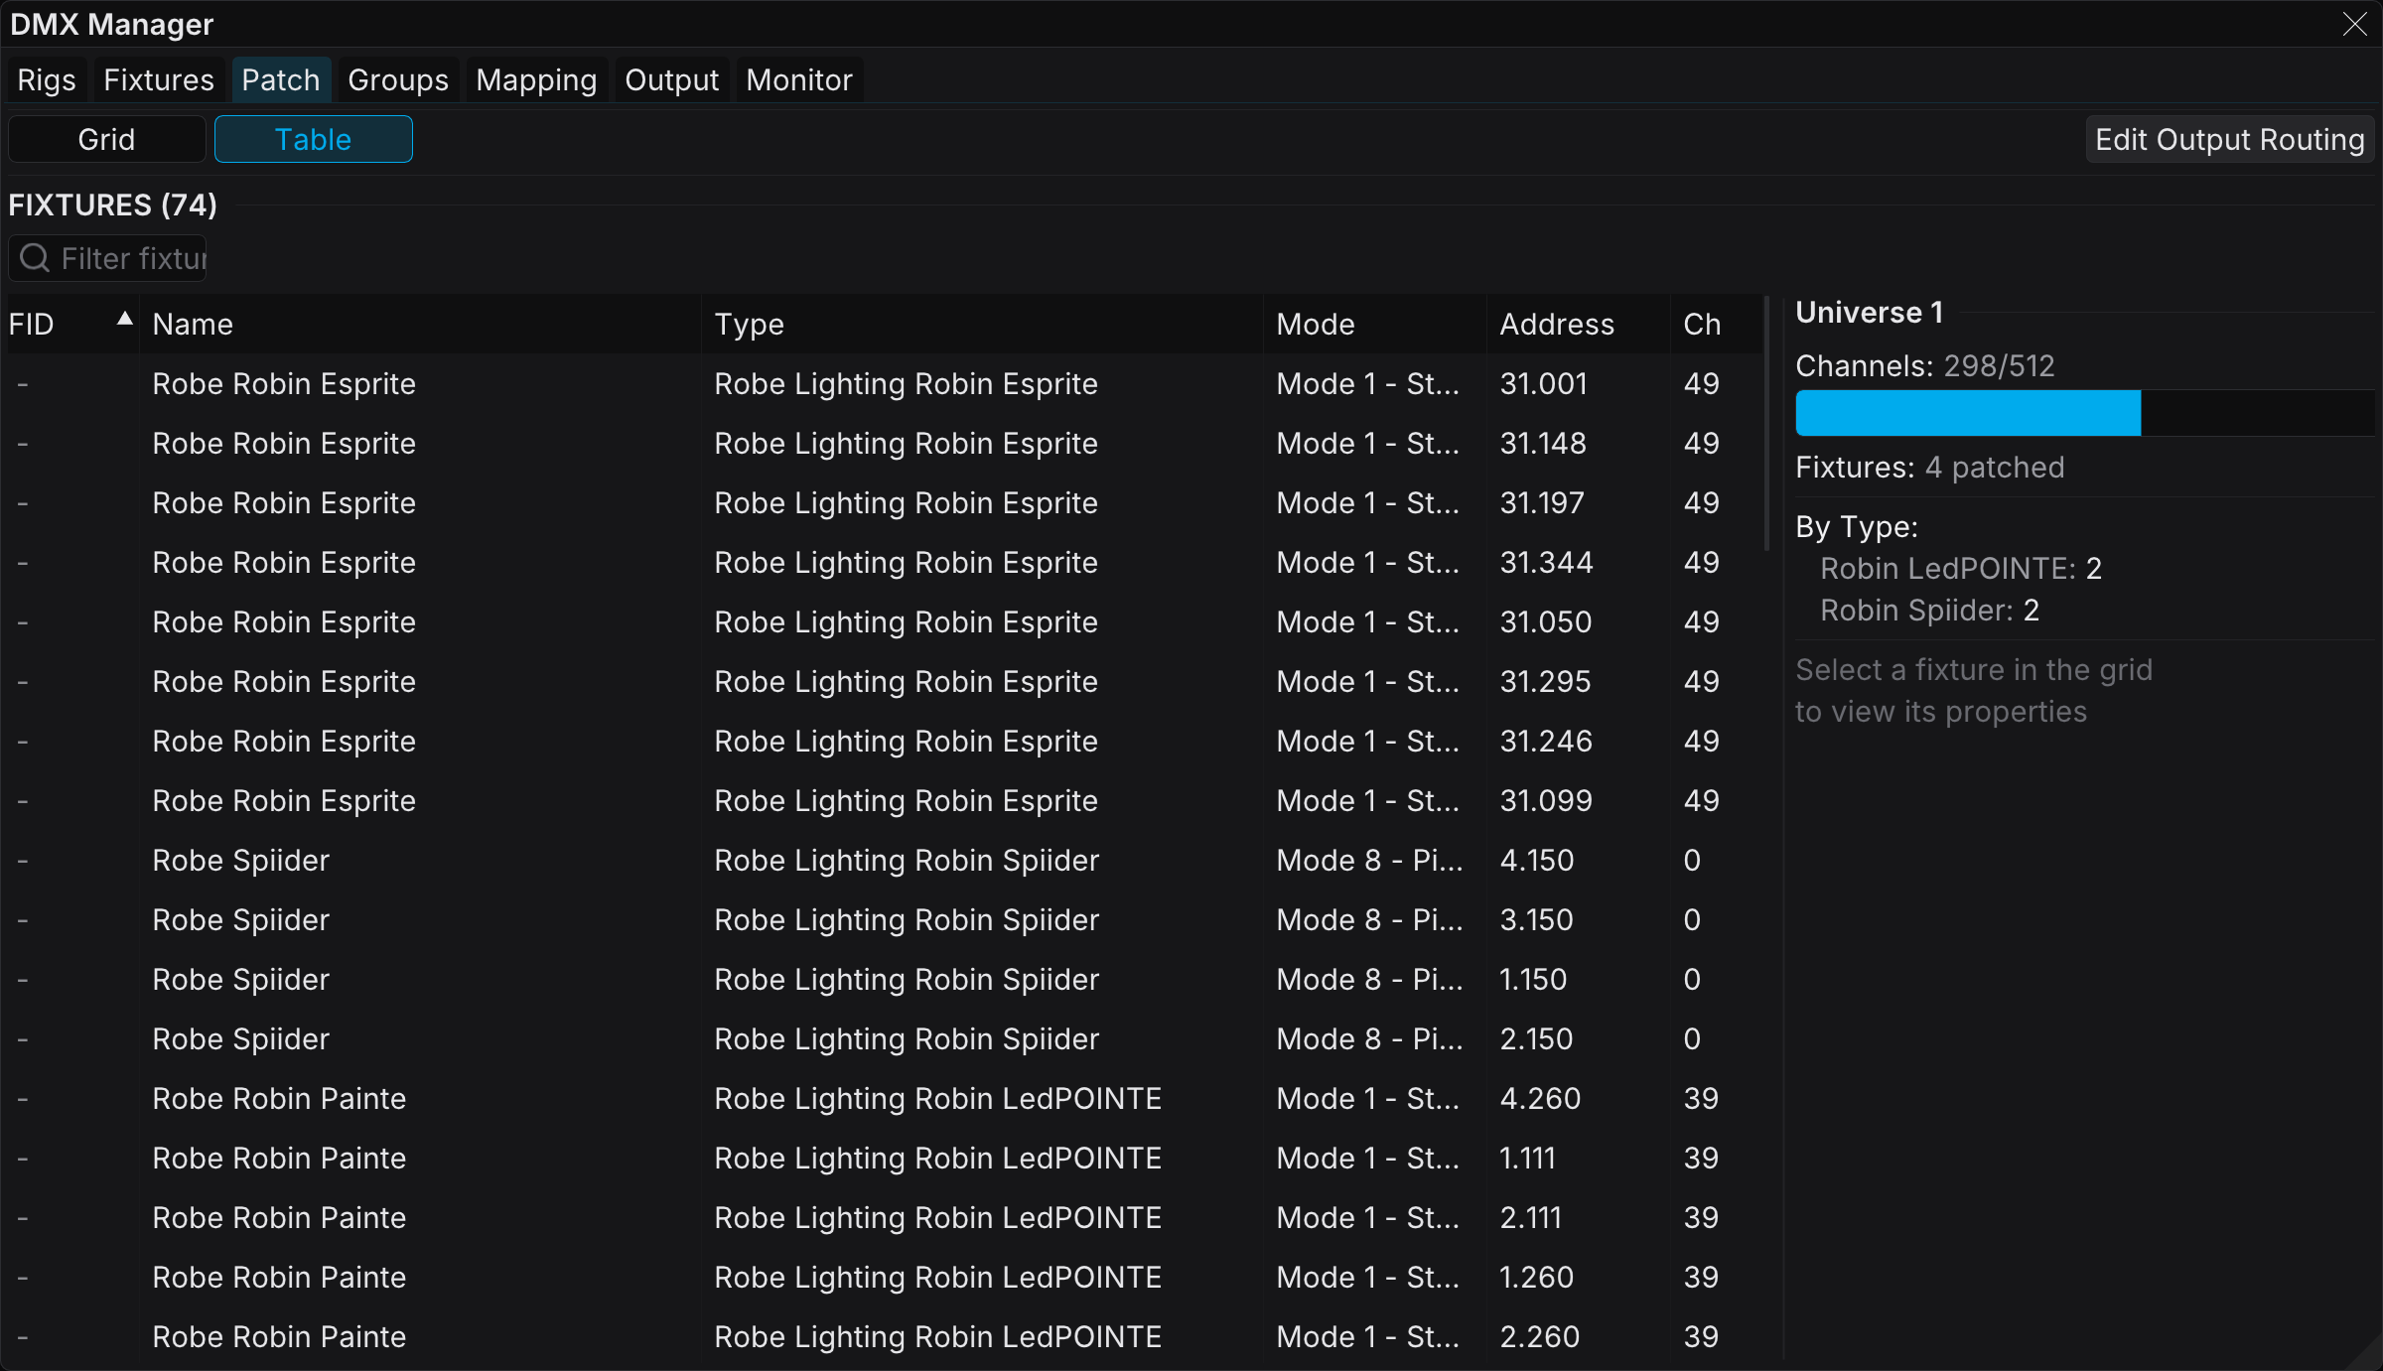Sort by FID column header

[73, 325]
